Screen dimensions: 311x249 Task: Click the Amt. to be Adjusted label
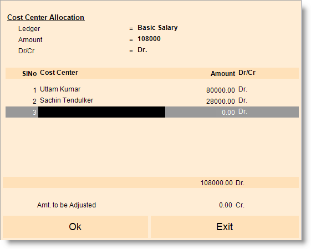[67, 205]
